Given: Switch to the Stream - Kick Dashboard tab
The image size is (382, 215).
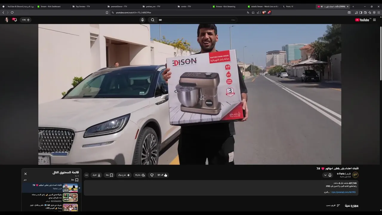Looking at the screenshot, I should 50,7.
